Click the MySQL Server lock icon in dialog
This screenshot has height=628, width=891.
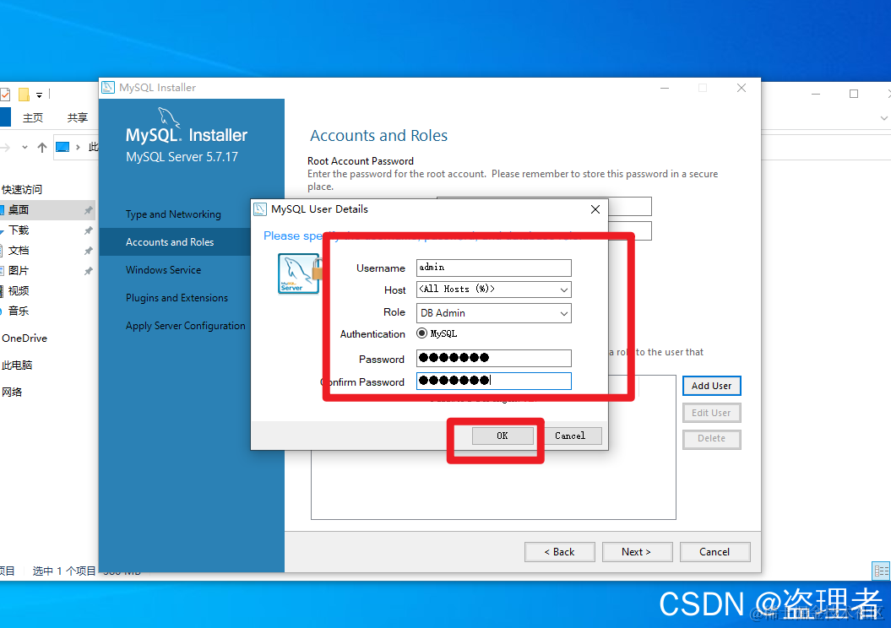tap(300, 273)
